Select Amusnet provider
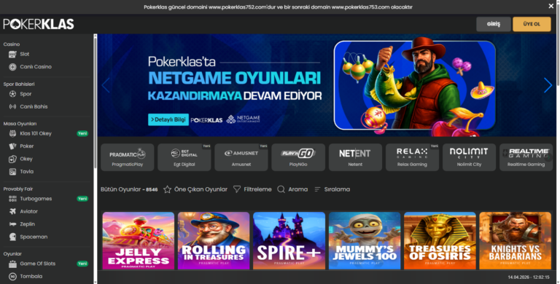The height and width of the screenshot is (284, 560). pos(241,157)
